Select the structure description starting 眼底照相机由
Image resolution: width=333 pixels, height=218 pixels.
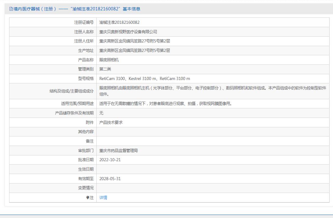click(213, 91)
